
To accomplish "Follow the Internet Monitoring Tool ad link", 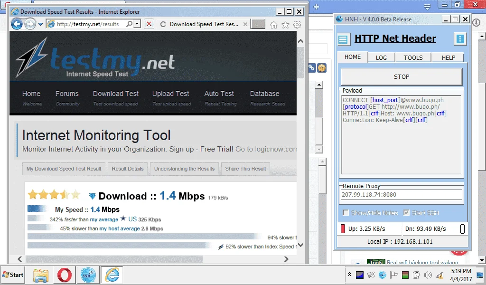I will tap(96, 135).
